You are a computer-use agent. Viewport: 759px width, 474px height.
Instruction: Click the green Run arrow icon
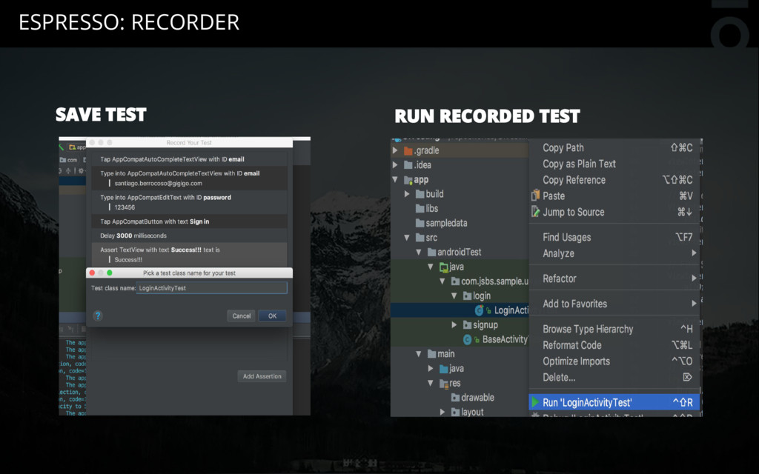[x=535, y=402]
